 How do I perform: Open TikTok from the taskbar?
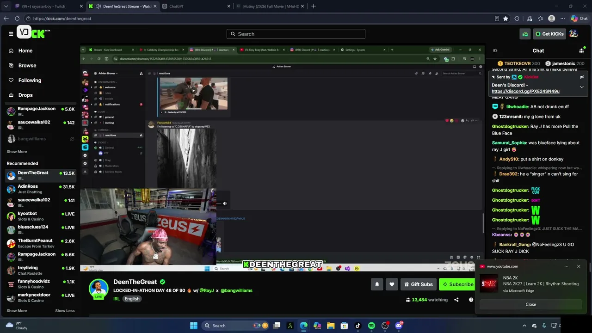click(x=358, y=326)
